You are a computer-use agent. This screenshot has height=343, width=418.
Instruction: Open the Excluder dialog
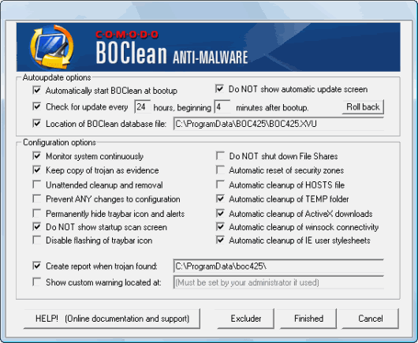246,319
